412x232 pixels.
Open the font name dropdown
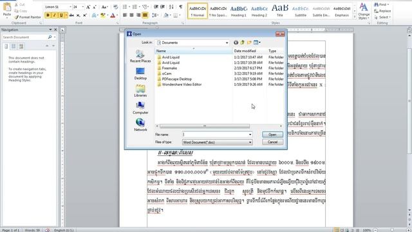click(70, 7)
